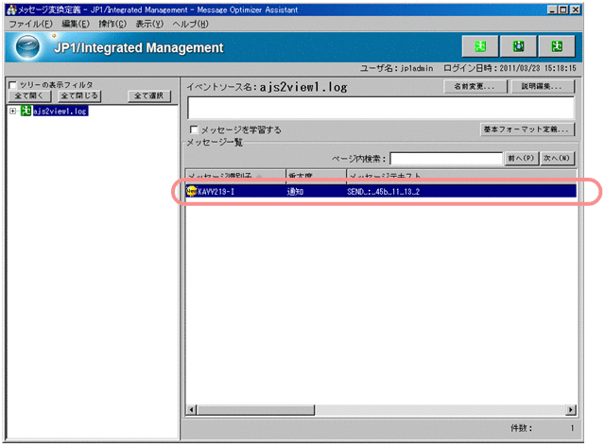Viewport: 605px width, 447px height.
Task: Minimize the Message Optimizer Assistant window
Action: (552, 9)
